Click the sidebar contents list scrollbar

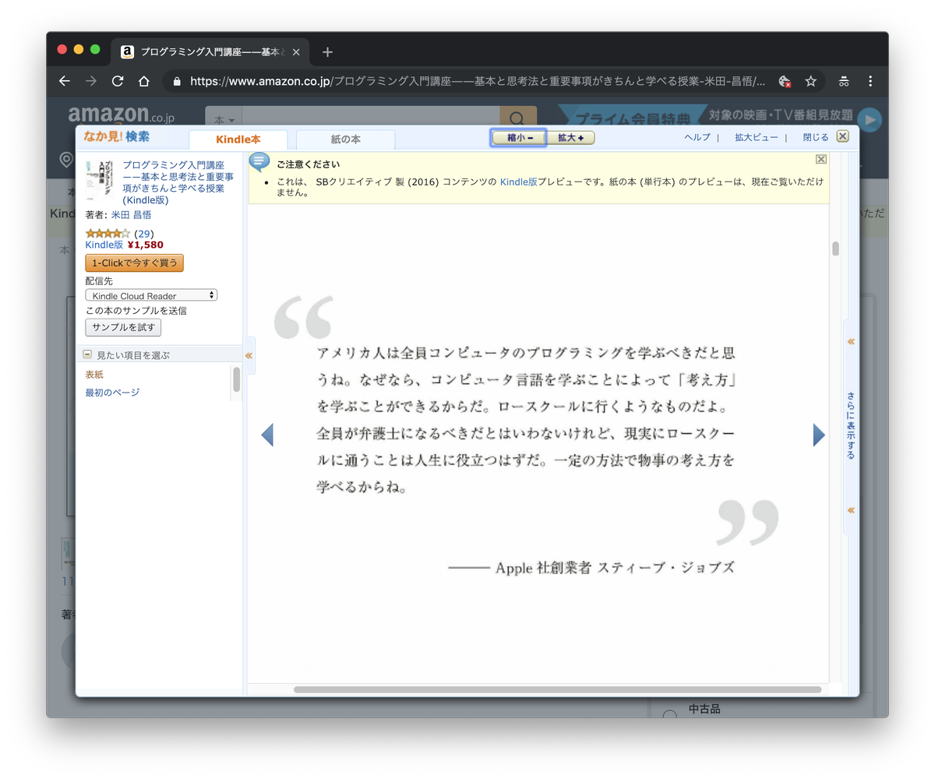point(236,379)
